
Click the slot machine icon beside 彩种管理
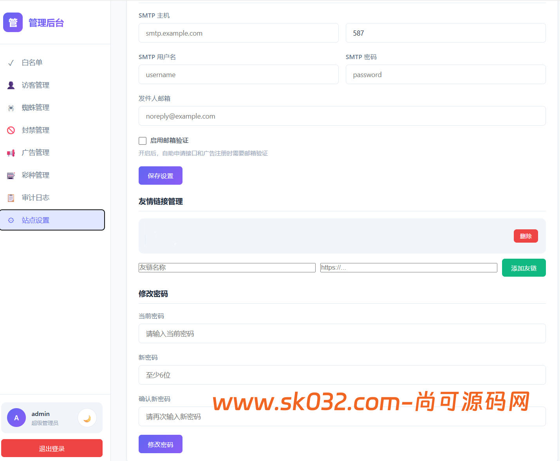pos(11,175)
